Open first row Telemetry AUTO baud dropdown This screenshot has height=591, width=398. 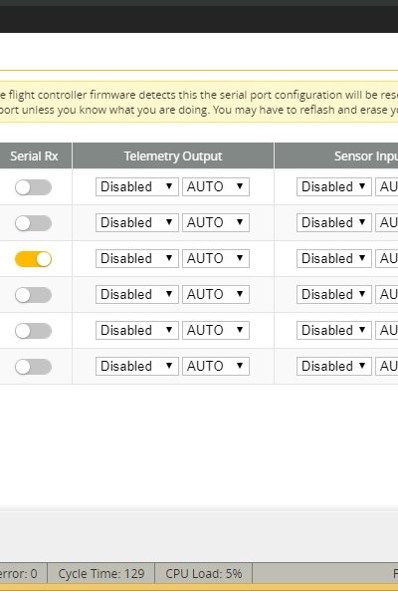[216, 187]
